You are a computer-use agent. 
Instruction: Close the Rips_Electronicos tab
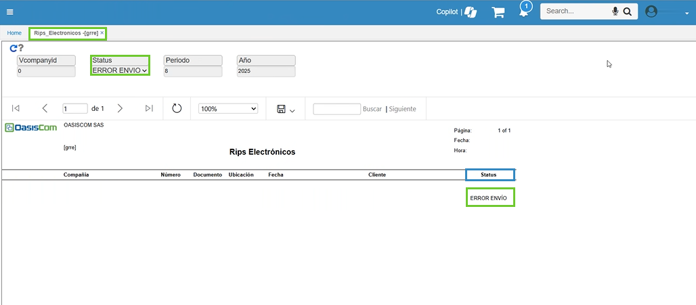pos(102,32)
